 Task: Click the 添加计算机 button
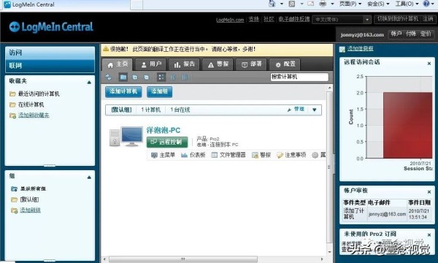point(123,91)
